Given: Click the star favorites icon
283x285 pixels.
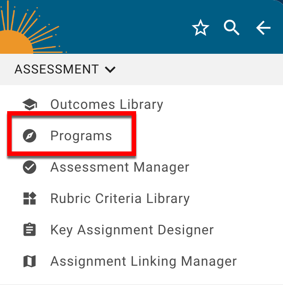Looking at the screenshot, I should pos(200,28).
